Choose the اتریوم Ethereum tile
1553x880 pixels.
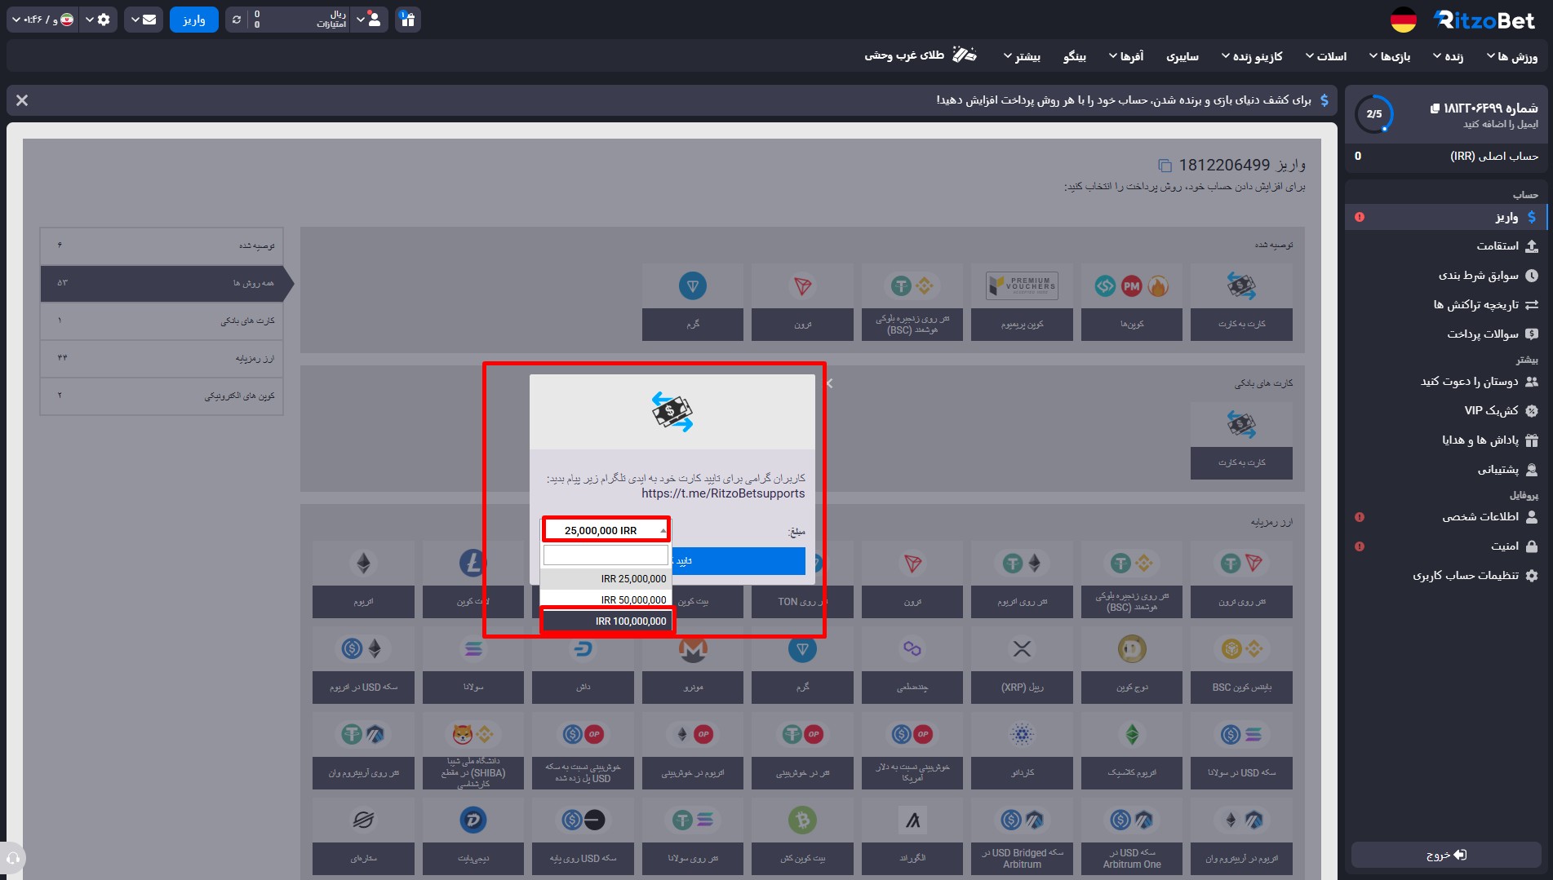pos(363,579)
